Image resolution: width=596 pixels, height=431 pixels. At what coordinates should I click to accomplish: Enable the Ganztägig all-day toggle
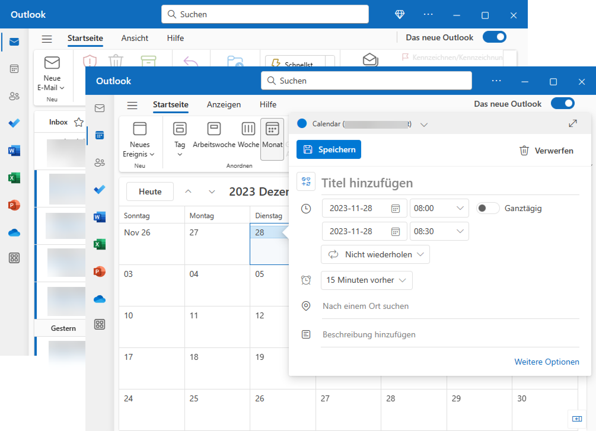[487, 208]
